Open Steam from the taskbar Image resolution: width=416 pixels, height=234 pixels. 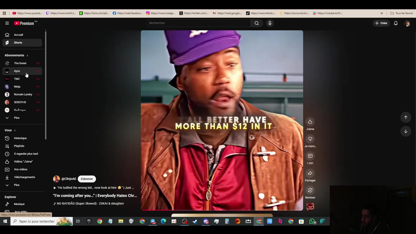(195, 221)
